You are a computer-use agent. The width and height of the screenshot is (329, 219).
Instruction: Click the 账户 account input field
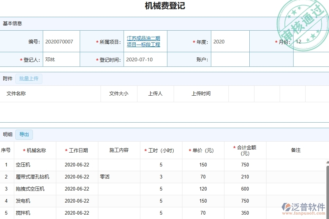coord(230,59)
